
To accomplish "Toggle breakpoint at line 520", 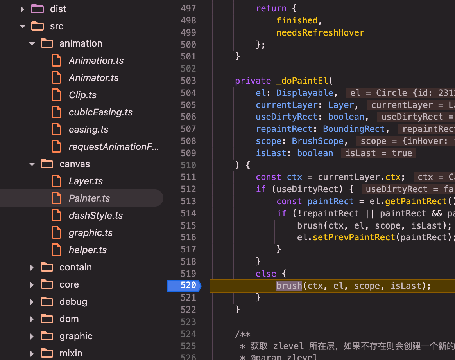I will point(184,286).
